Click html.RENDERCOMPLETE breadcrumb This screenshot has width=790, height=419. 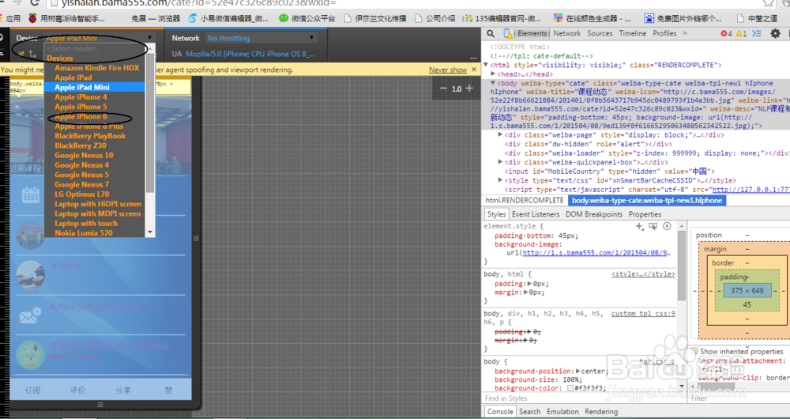(x=525, y=201)
